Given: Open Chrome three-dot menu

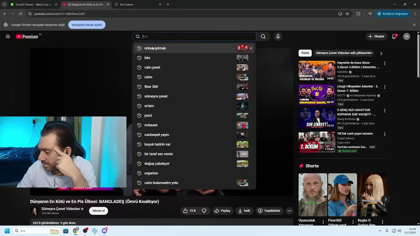Looking at the screenshot, I should [x=415, y=14].
